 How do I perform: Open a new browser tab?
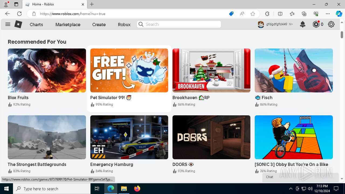pyautogui.click(x=92, y=4)
